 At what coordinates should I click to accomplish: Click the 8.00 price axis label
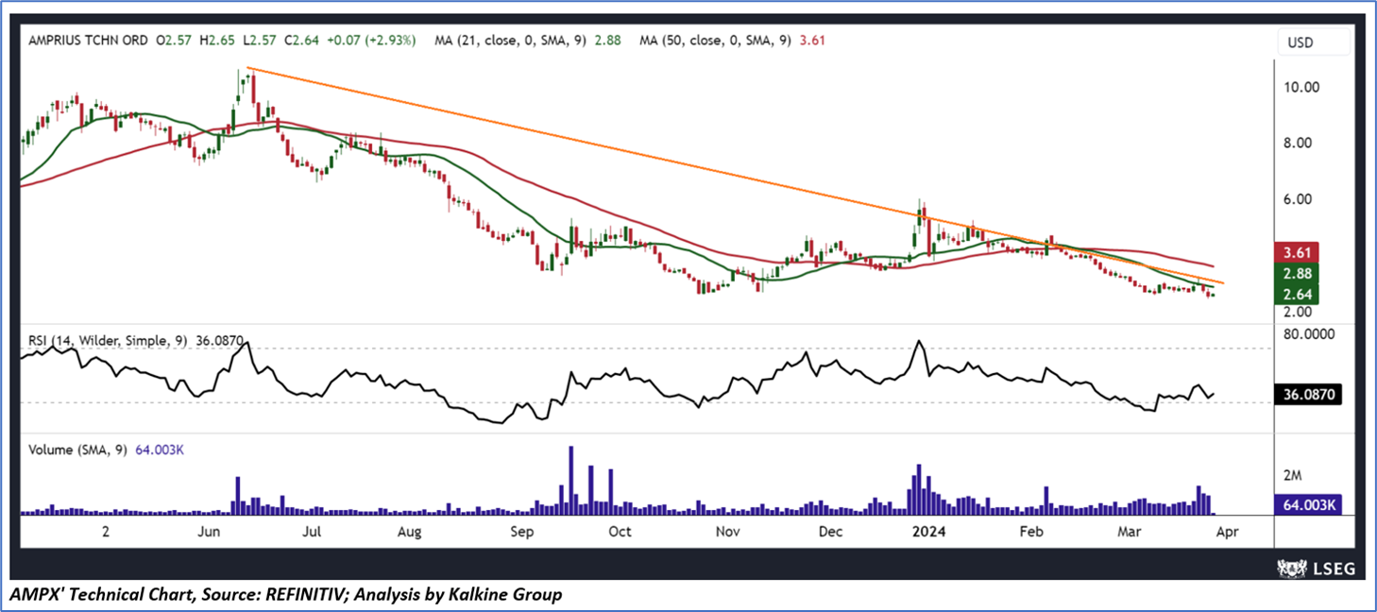pos(1298,144)
